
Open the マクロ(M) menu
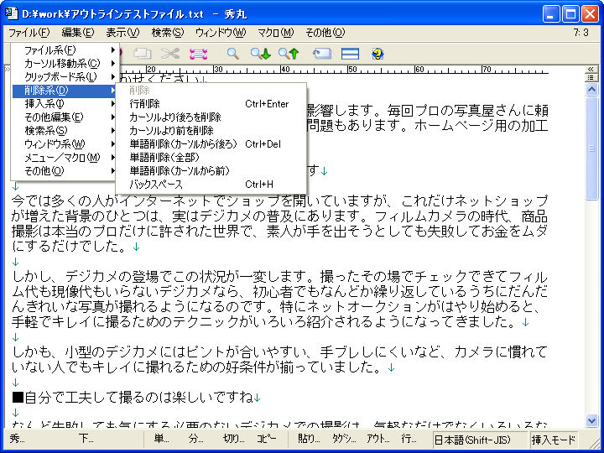275,33
